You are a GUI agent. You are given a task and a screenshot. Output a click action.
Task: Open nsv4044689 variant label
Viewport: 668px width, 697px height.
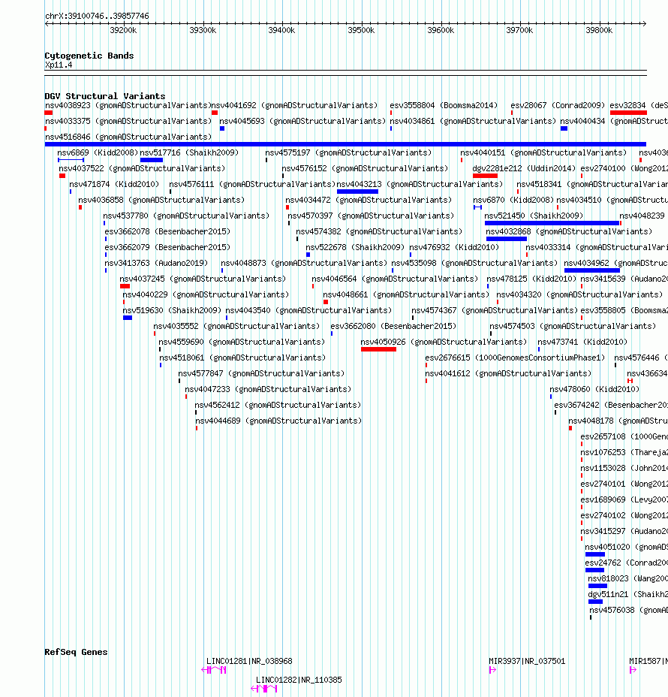278,421
